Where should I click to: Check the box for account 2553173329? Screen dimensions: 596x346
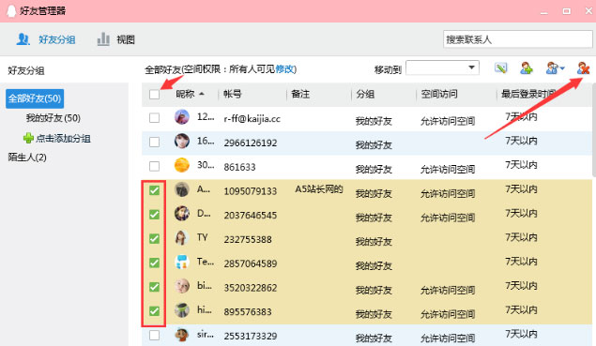click(x=154, y=336)
